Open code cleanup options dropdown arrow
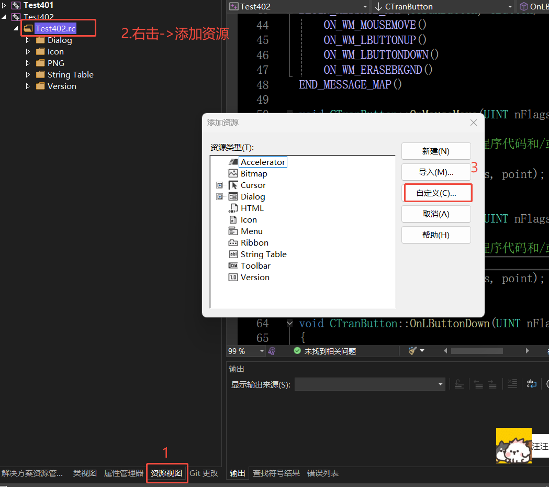This screenshot has height=487, width=549. (422, 351)
